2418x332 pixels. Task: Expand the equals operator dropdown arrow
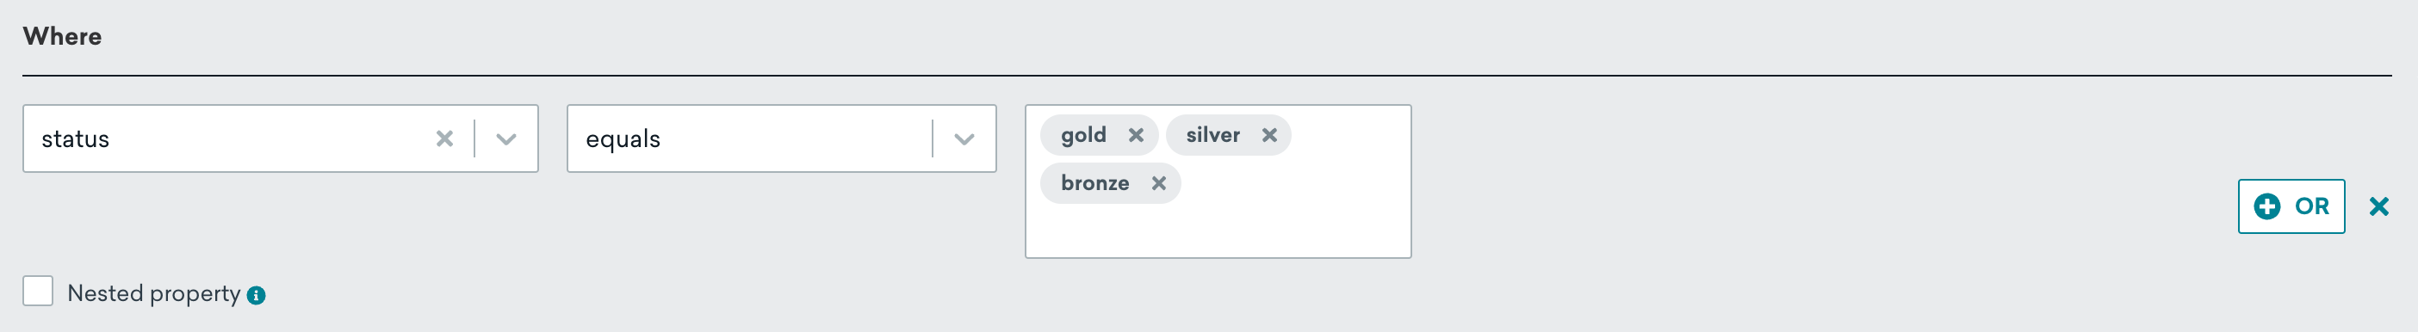(x=963, y=138)
